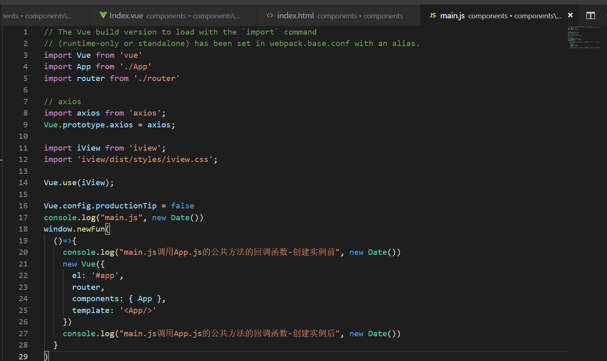Click Vue.use(iView) on line 14
This screenshot has height=361, width=607.
79,182
